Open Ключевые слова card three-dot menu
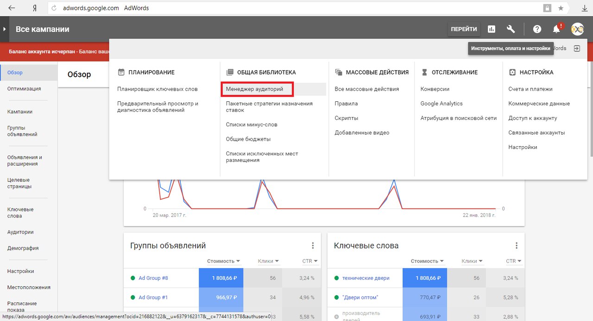The image size is (593, 321). [517, 246]
